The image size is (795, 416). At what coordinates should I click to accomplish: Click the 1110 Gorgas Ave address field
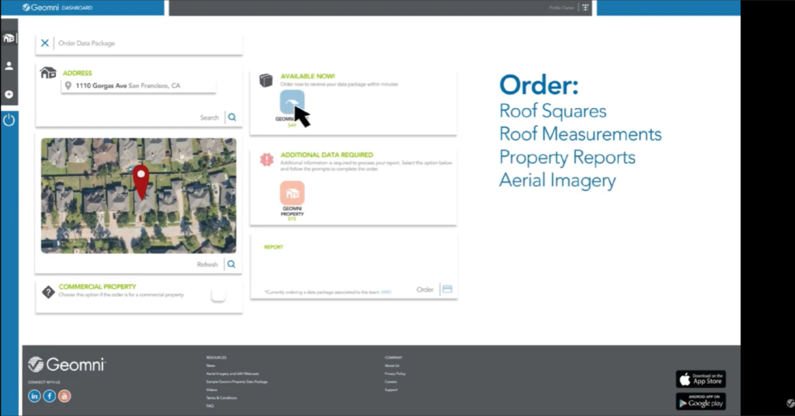coord(138,85)
